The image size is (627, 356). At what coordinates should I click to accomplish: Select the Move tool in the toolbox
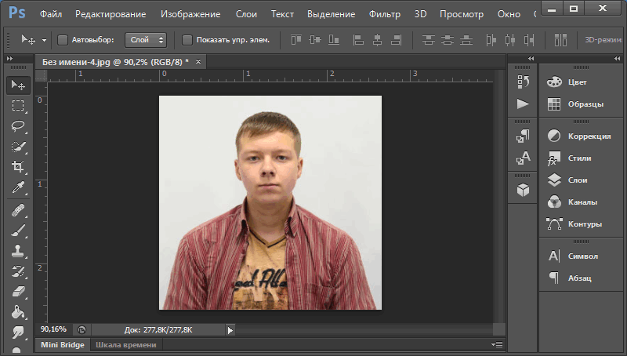(x=17, y=85)
